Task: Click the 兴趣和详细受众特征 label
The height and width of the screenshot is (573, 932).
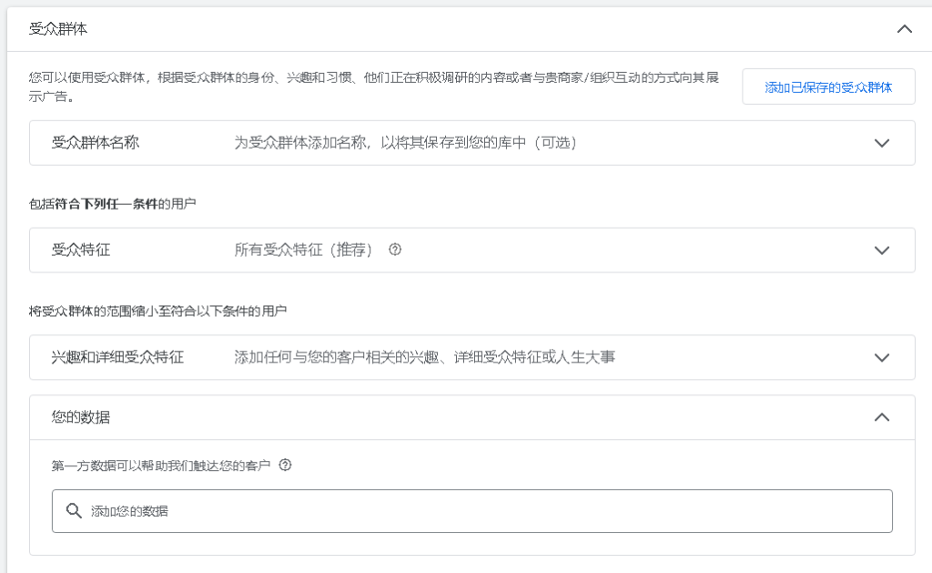Action: pyautogui.click(x=117, y=357)
